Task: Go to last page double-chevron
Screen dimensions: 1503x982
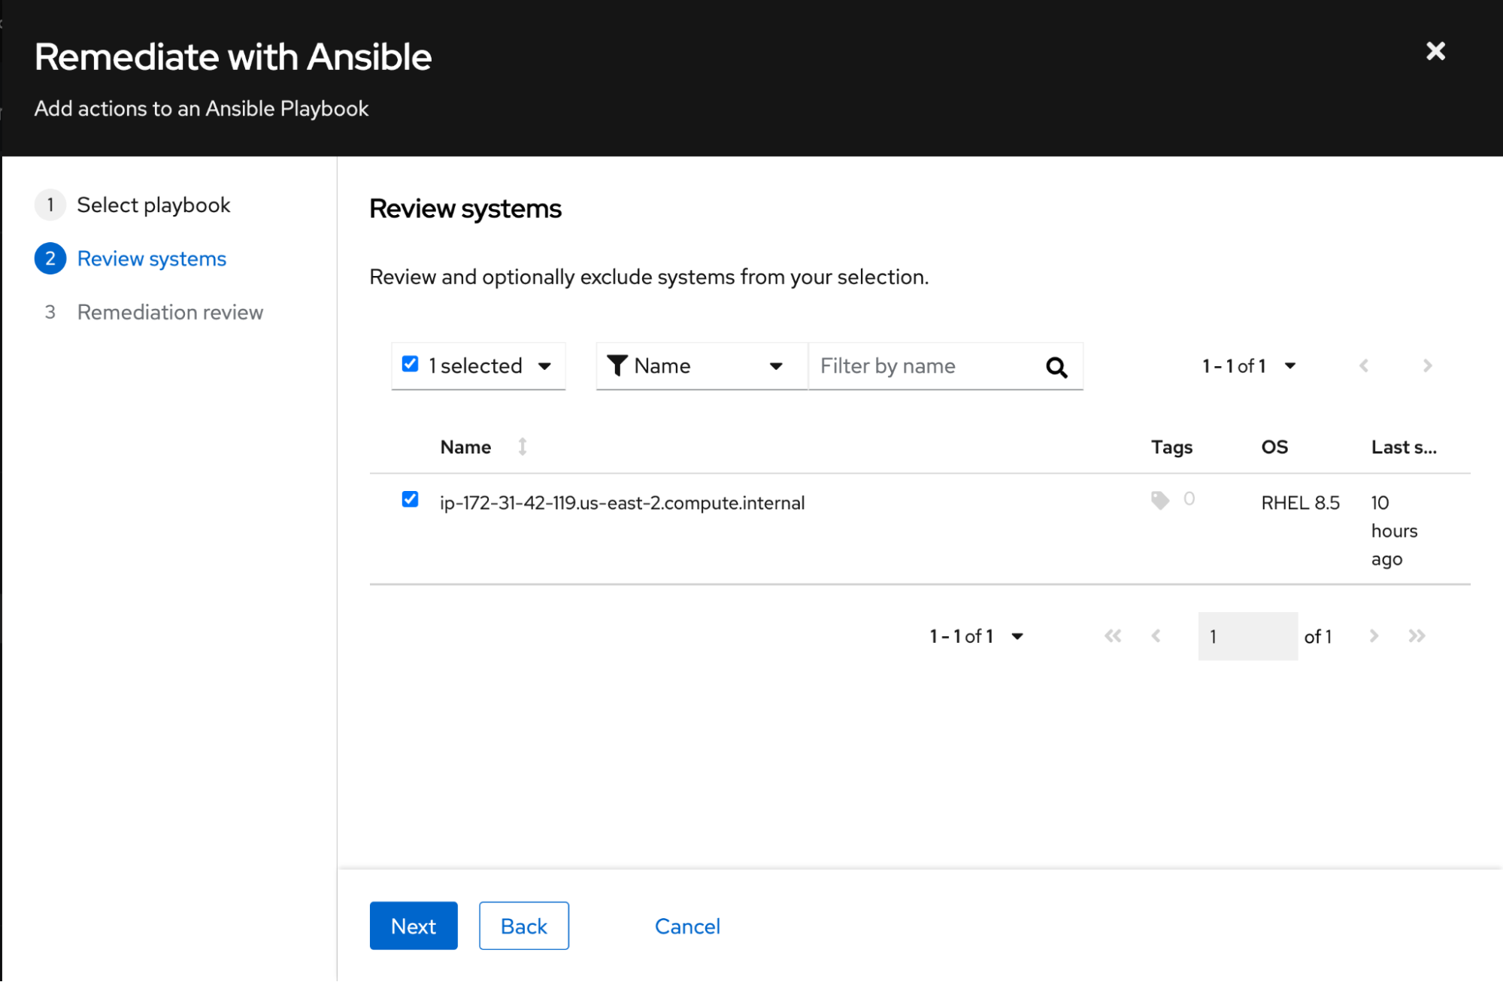Action: (1417, 636)
